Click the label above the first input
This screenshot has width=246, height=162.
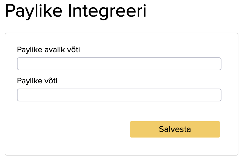point(48,50)
